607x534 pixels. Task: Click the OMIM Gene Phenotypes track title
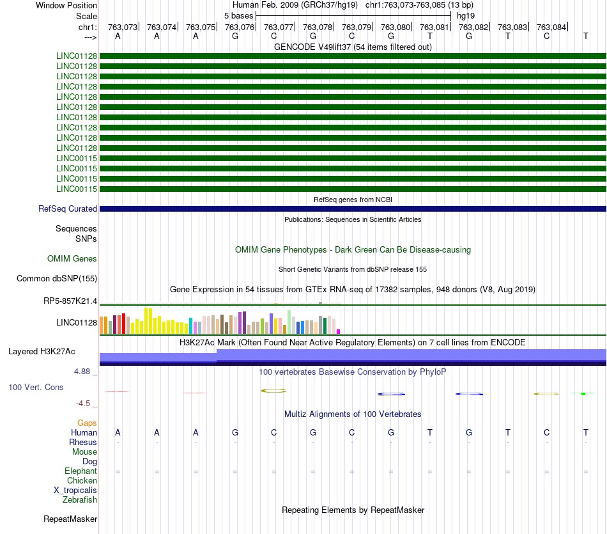353,249
